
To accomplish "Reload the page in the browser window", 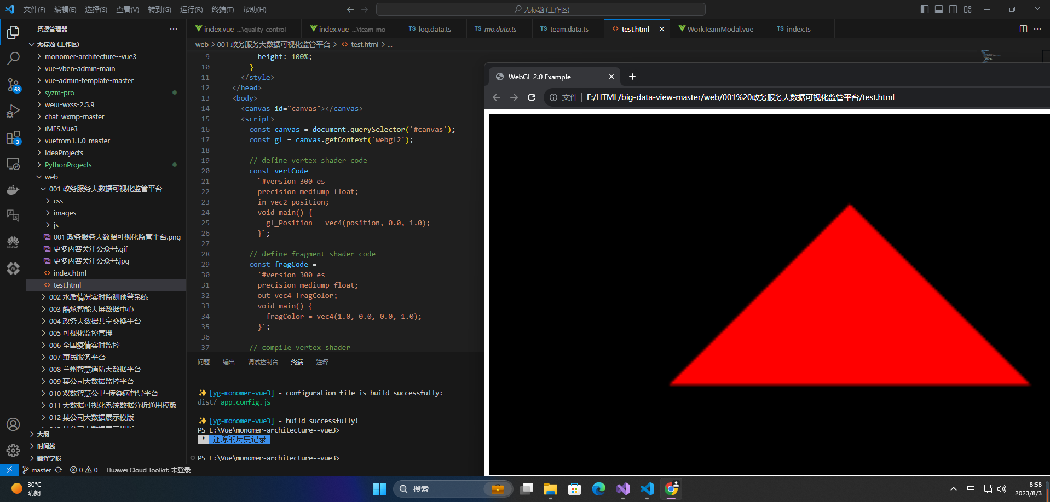I will point(531,97).
